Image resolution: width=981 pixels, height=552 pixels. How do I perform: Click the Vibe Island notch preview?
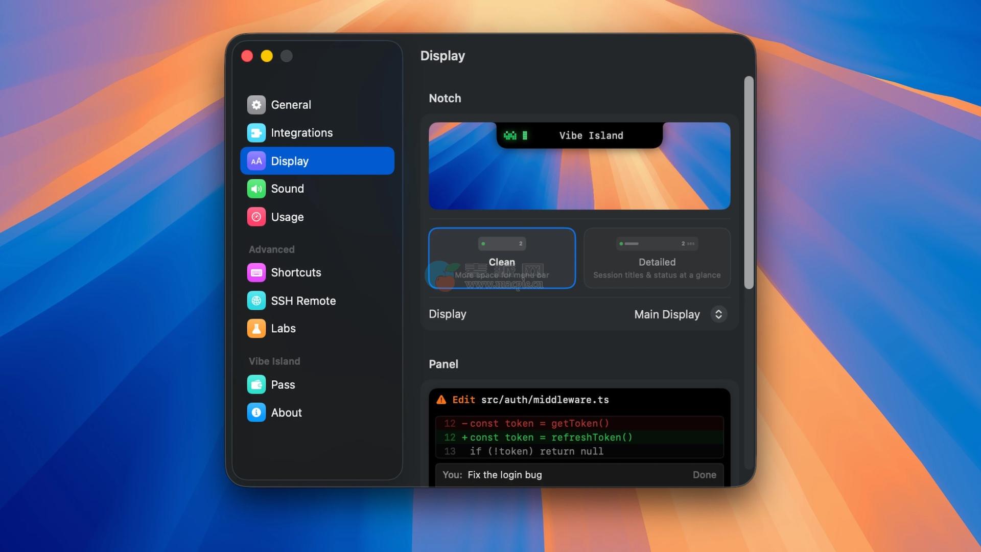tap(579, 135)
